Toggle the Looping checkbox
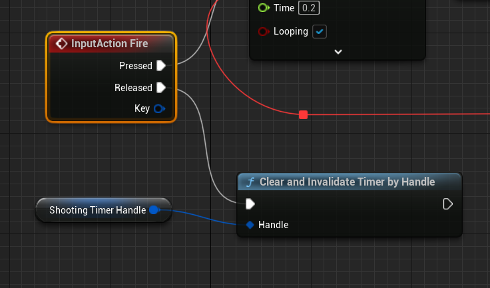The image size is (490, 288). pos(320,31)
